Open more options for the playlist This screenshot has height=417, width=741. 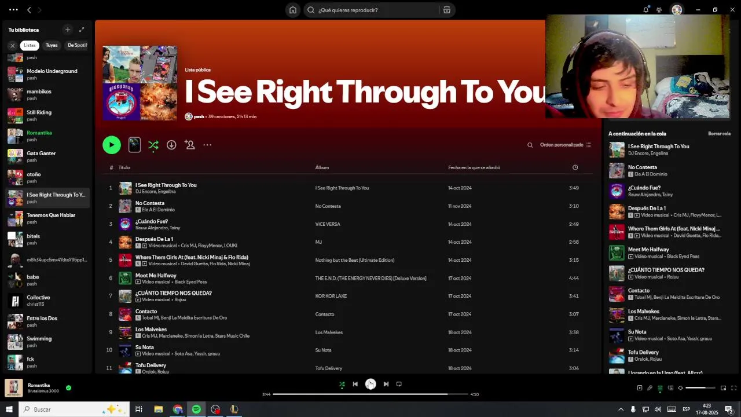[x=207, y=145]
